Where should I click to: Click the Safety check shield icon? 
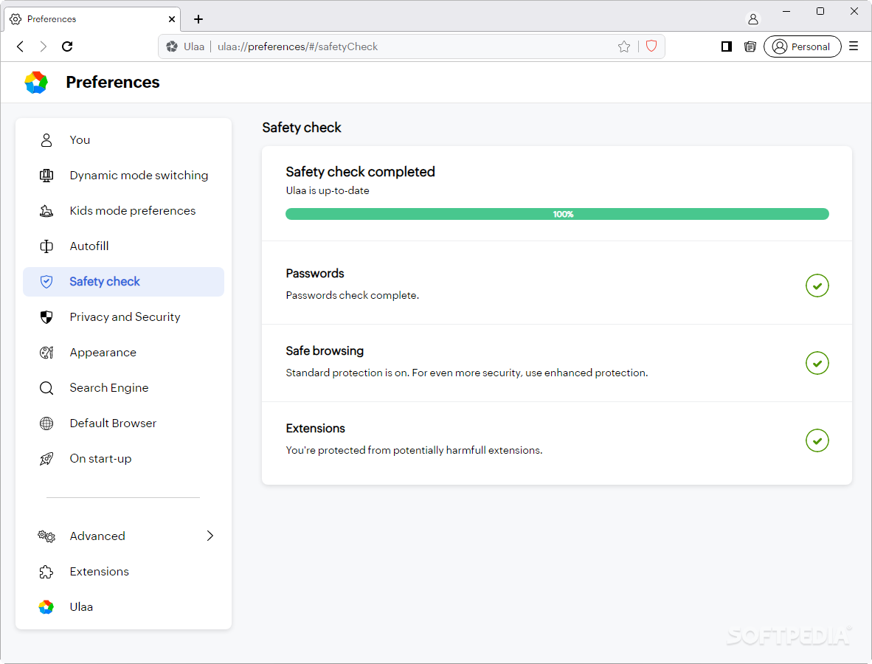46,282
